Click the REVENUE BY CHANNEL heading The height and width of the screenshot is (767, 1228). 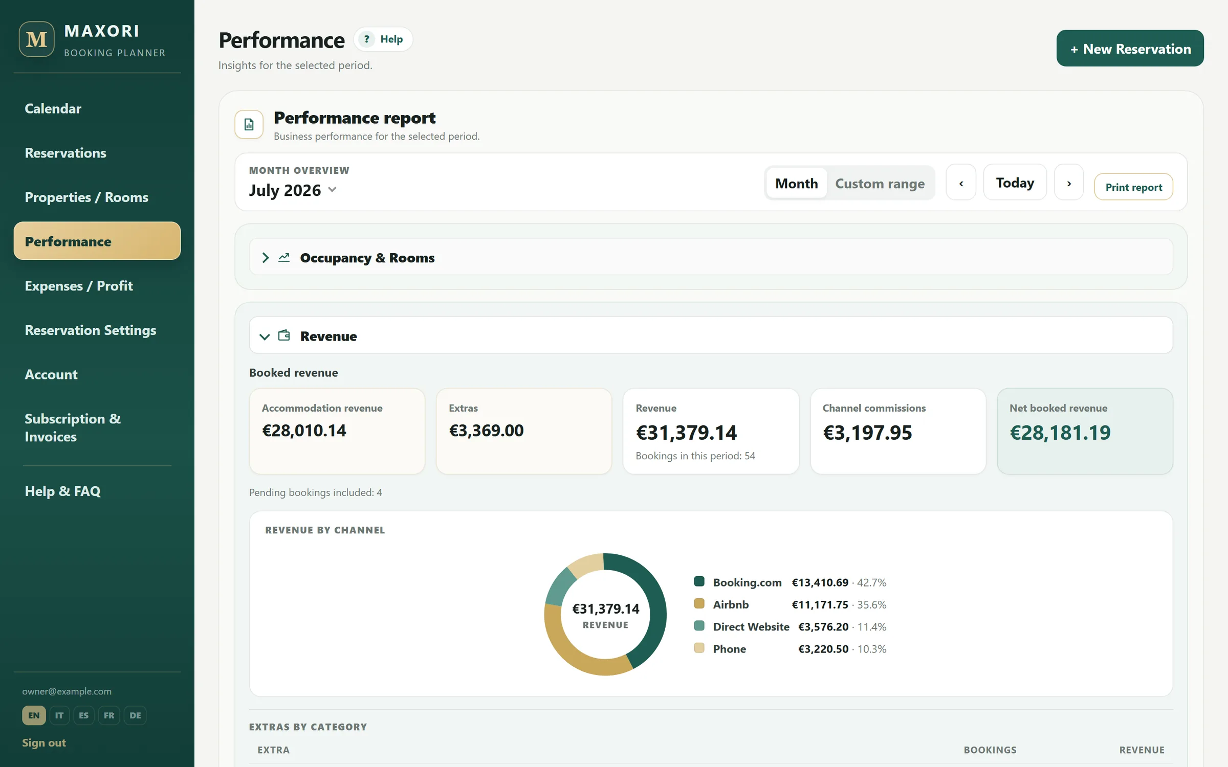[325, 530]
